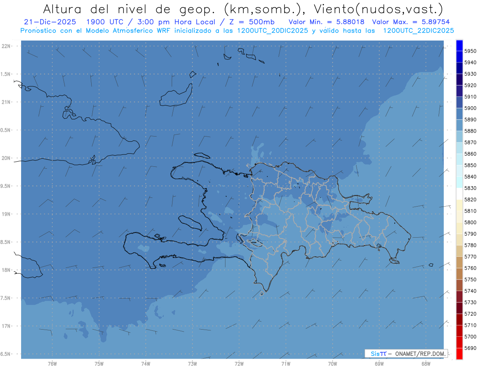Pick the red swatch below 5690

pos(459,353)
